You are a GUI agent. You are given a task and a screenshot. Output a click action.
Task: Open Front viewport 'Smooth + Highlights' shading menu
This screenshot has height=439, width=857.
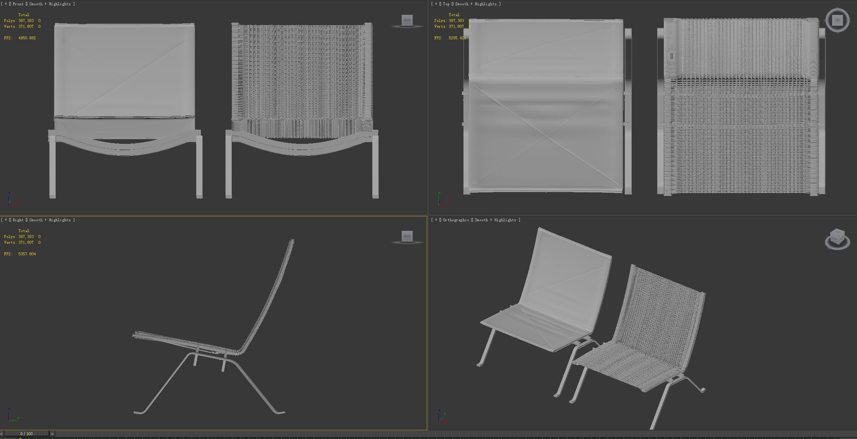coord(50,4)
